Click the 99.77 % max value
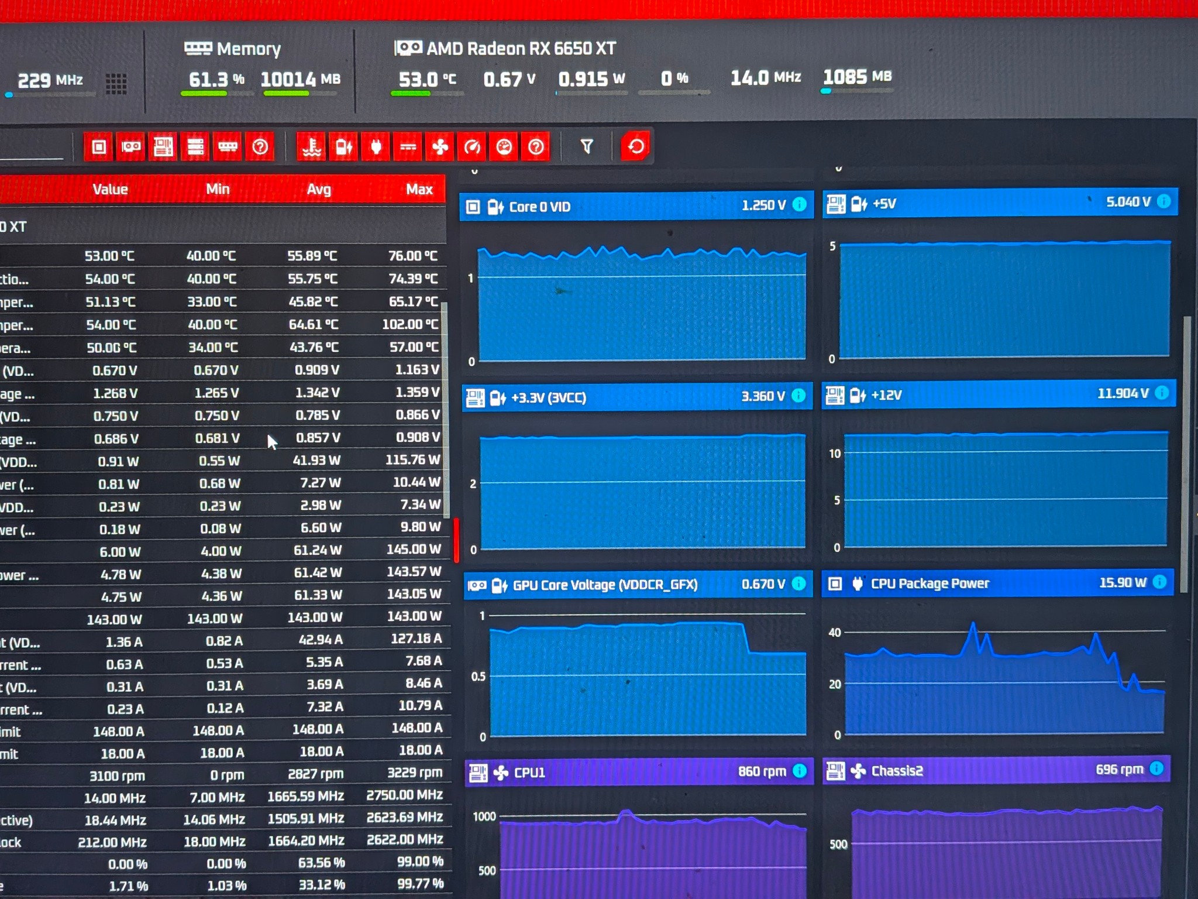1198x899 pixels. [420, 883]
